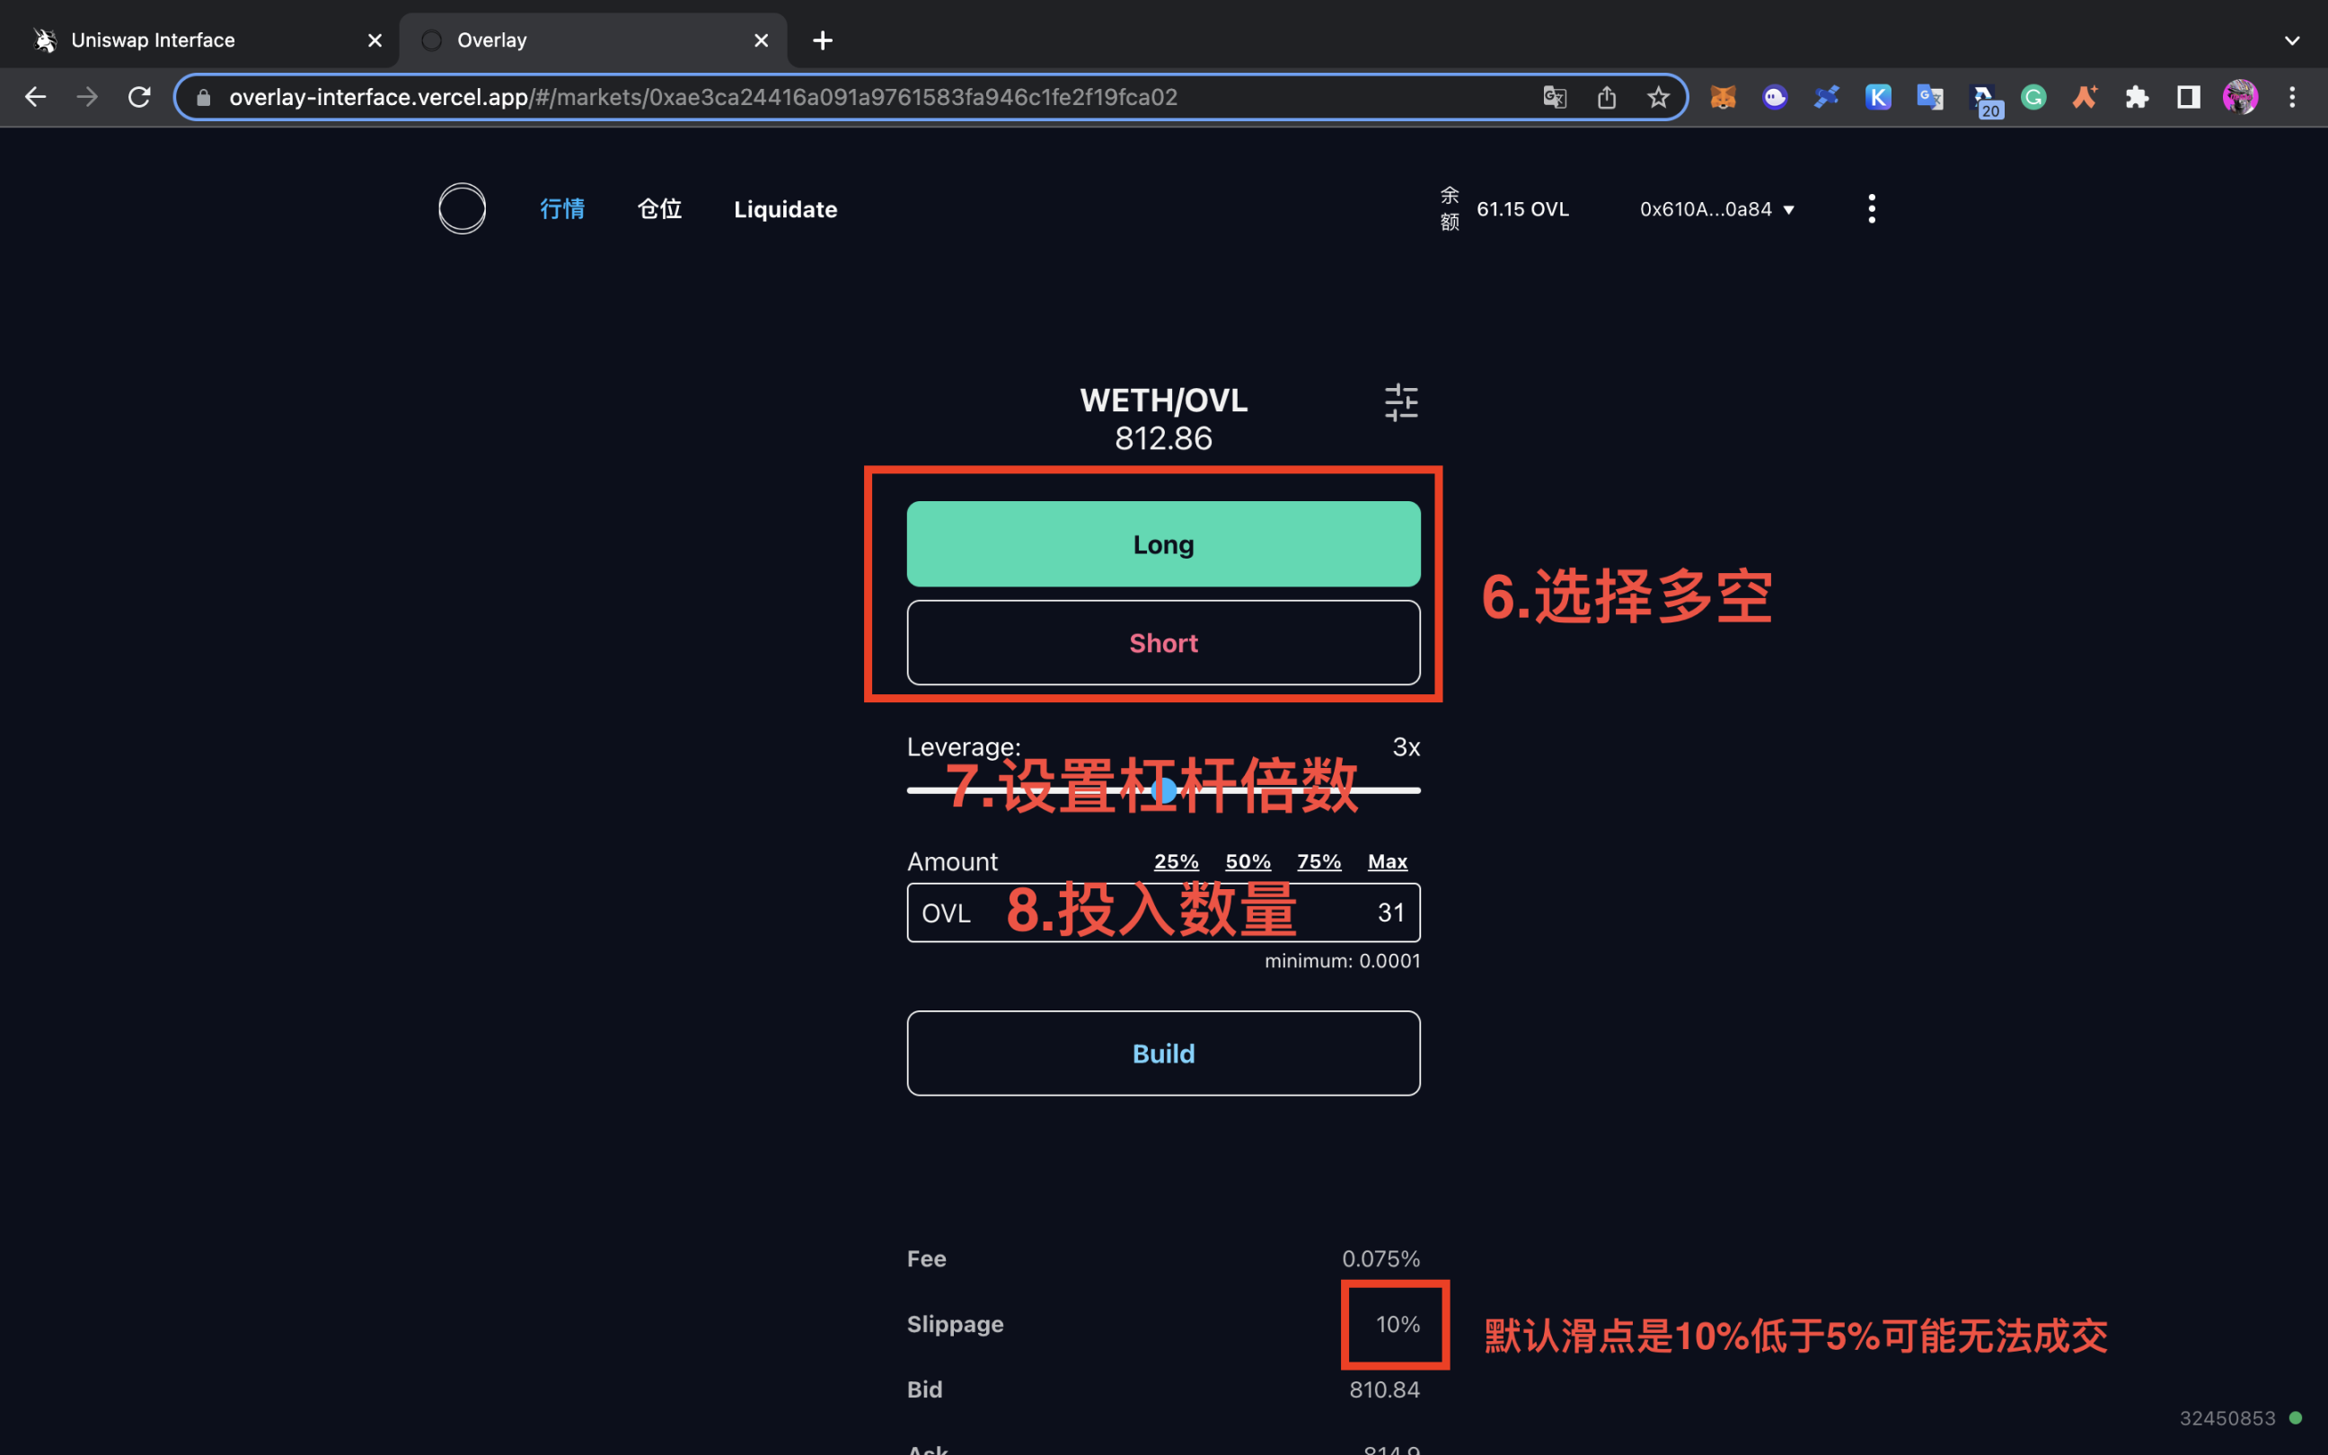Click the leverage slider handle
This screenshot has height=1455, width=2328.
tap(1164, 790)
